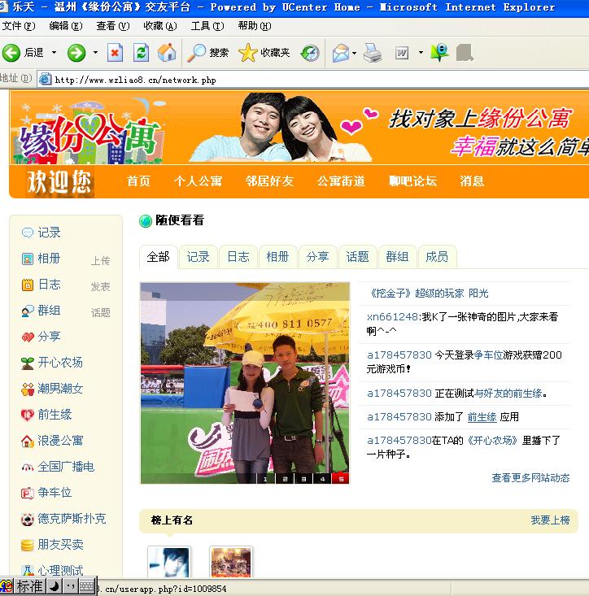Click the 话题 link beside 群组
This screenshot has width=589, height=596.
100,313
